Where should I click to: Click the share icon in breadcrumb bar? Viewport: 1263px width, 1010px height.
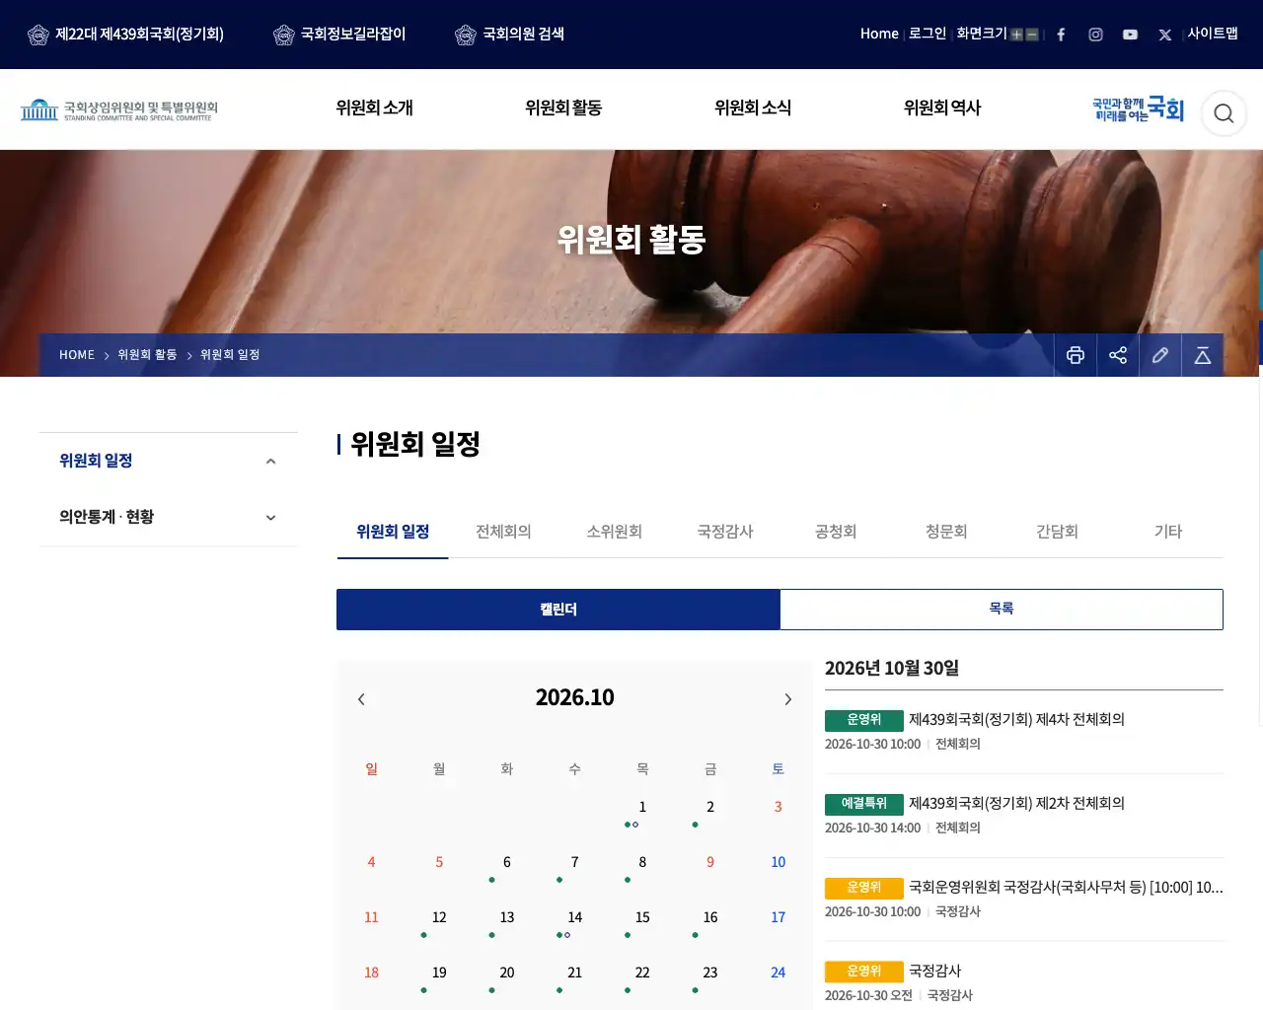[x=1118, y=355]
